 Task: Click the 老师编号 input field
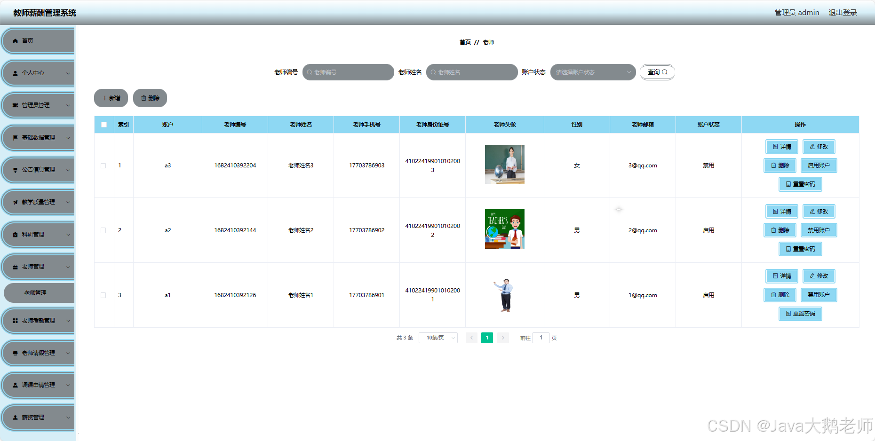pos(348,72)
